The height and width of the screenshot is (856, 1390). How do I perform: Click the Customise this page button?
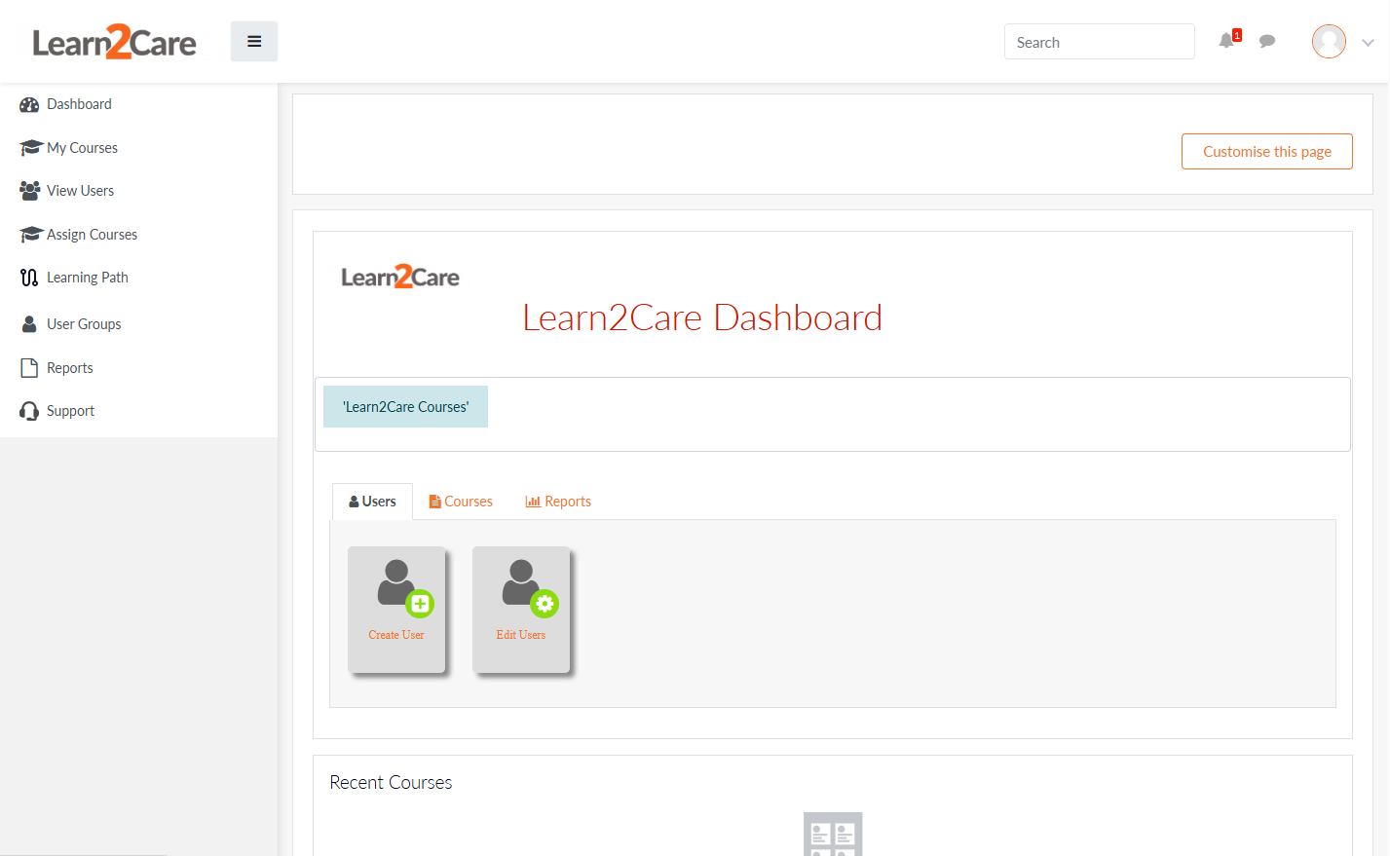pos(1266,152)
